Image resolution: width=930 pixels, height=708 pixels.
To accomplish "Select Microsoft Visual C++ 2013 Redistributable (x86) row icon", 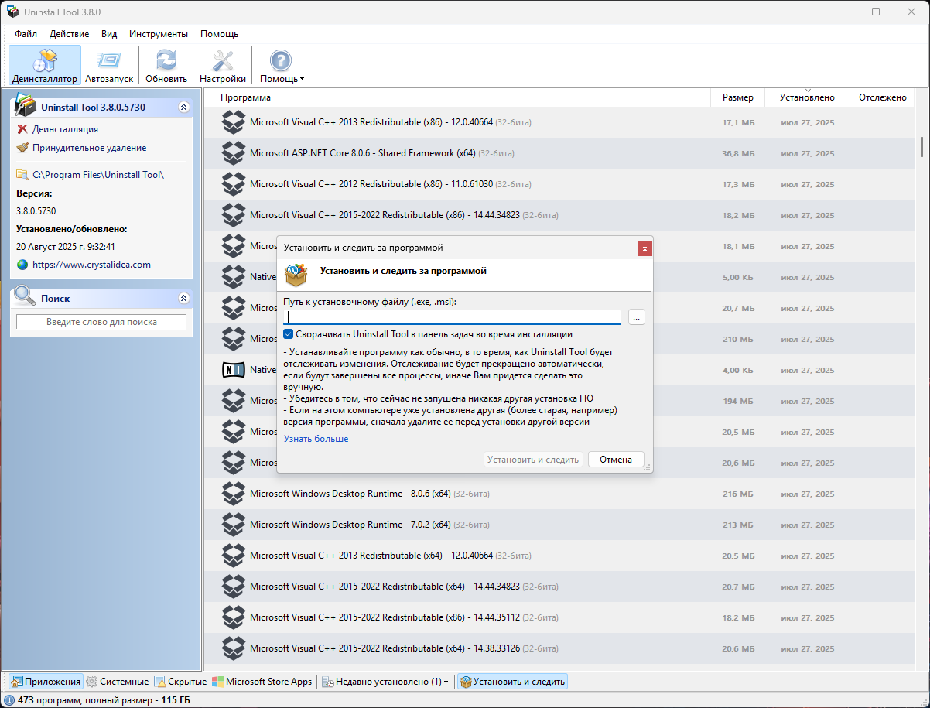I will 234,122.
